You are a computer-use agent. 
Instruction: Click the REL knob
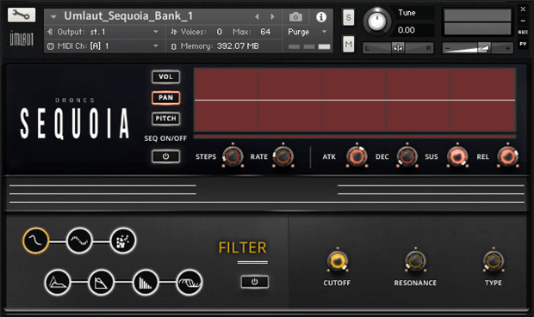507,156
